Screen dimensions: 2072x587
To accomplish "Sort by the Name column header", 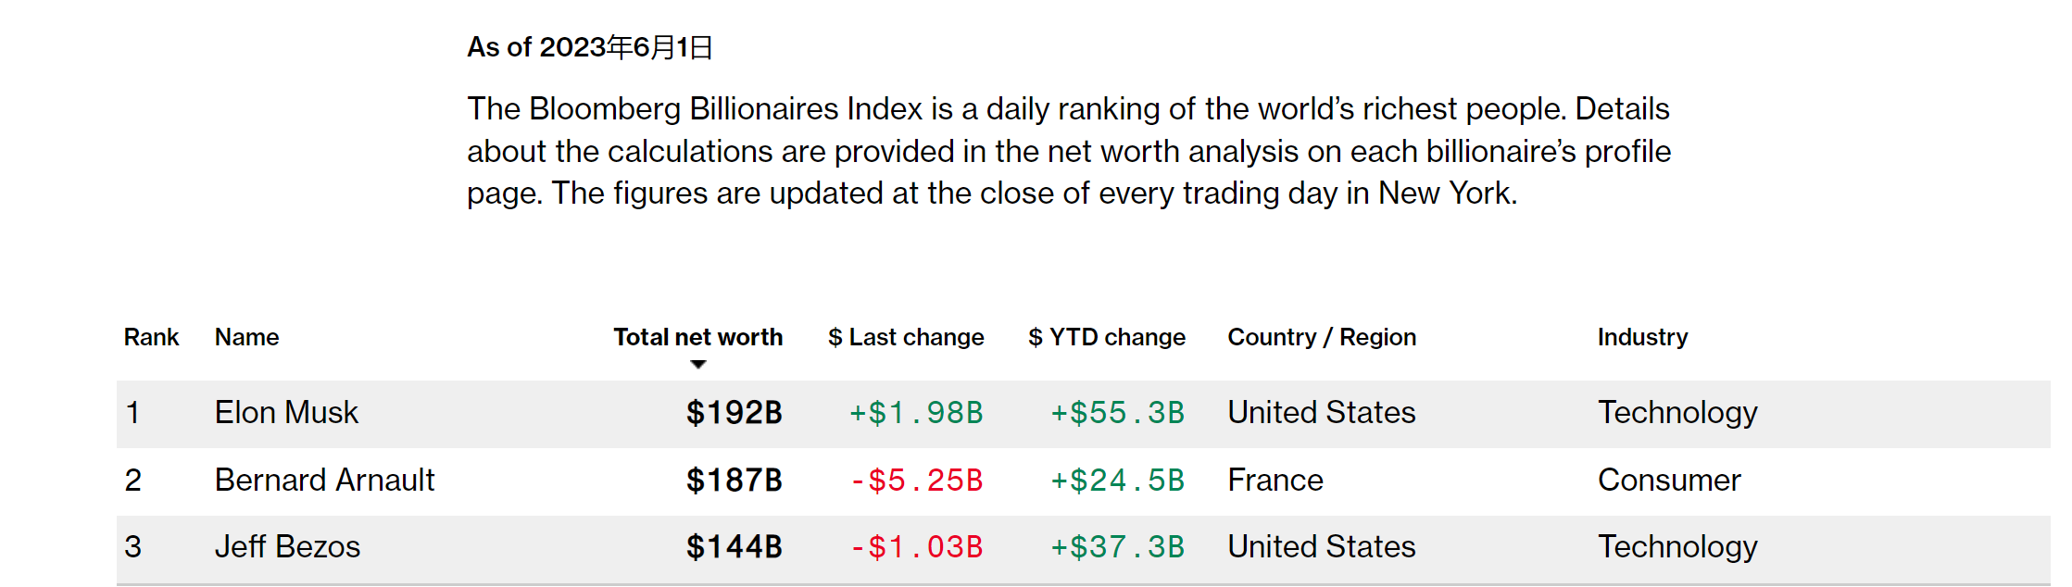I will [246, 337].
